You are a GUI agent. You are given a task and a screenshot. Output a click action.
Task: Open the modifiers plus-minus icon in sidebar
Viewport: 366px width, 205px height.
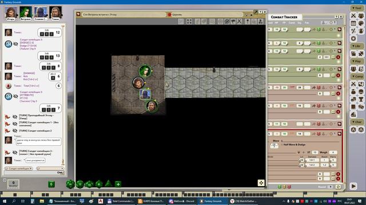[353, 31]
